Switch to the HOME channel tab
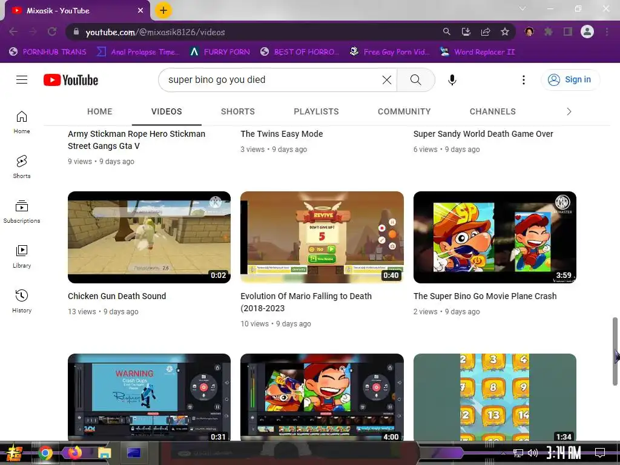This screenshot has width=620, height=465. tap(100, 111)
